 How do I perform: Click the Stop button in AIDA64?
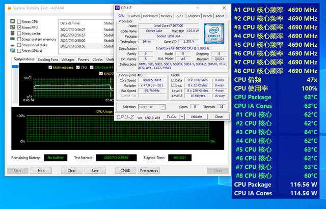click(x=41, y=170)
